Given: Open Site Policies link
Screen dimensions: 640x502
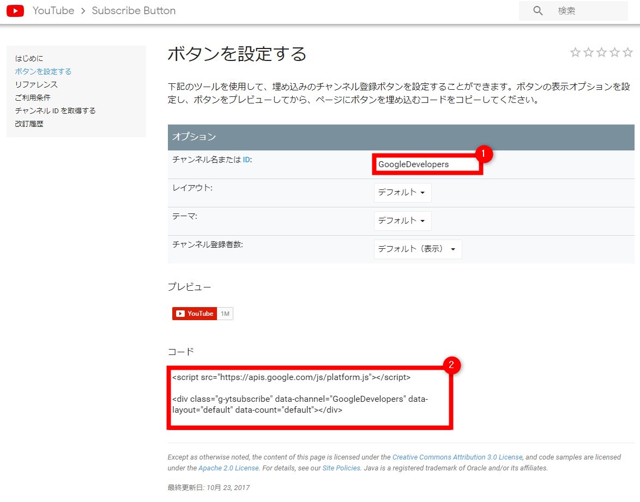Looking at the screenshot, I should point(341,468).
